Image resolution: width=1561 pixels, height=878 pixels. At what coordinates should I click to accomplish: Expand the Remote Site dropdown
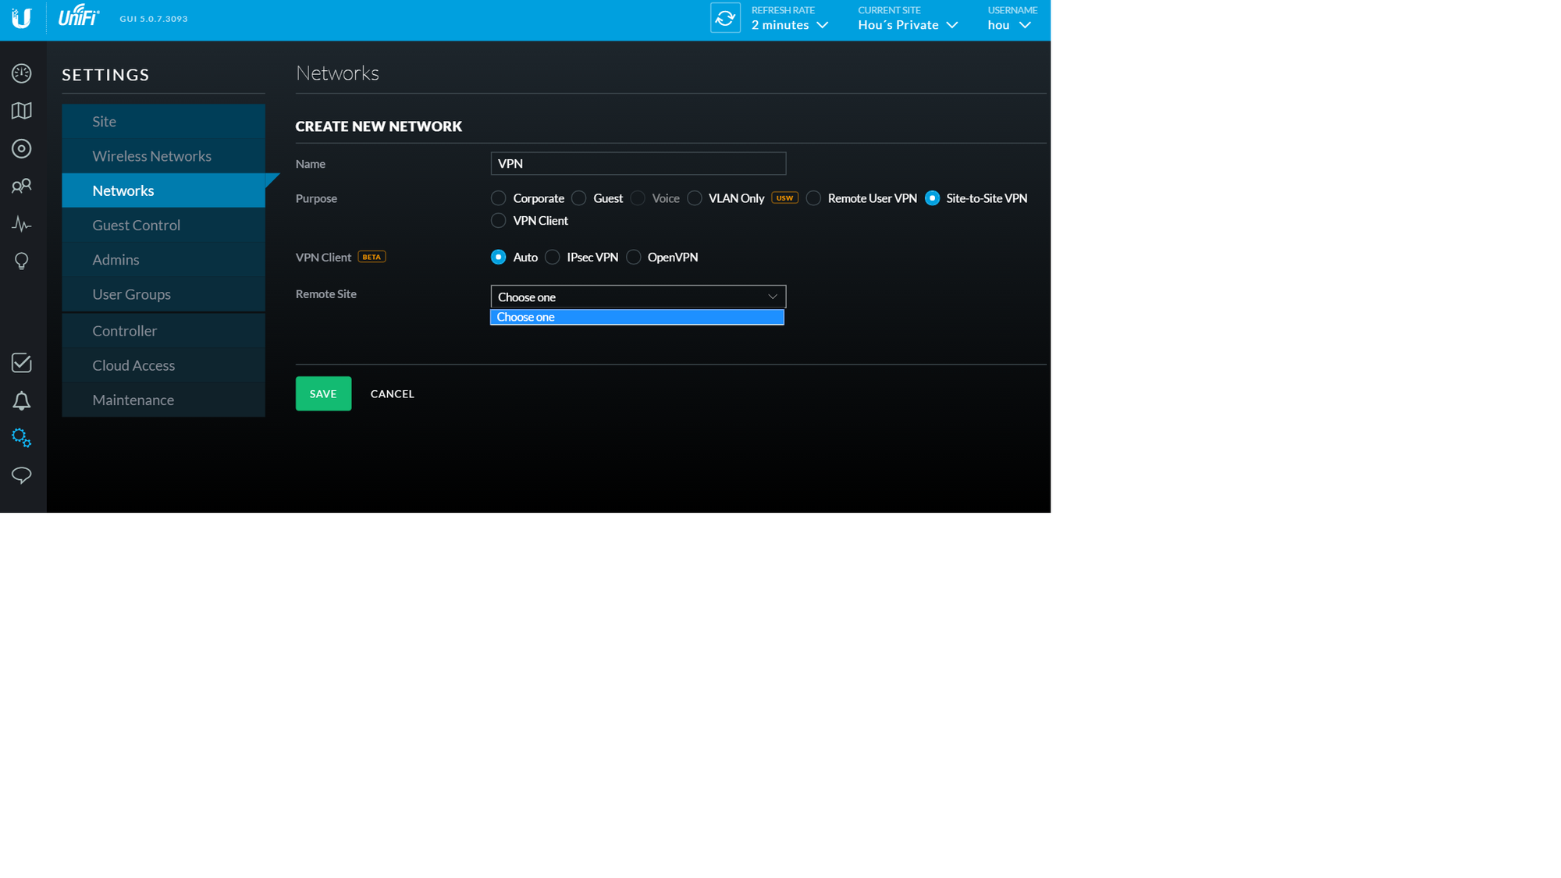point(638,297)
